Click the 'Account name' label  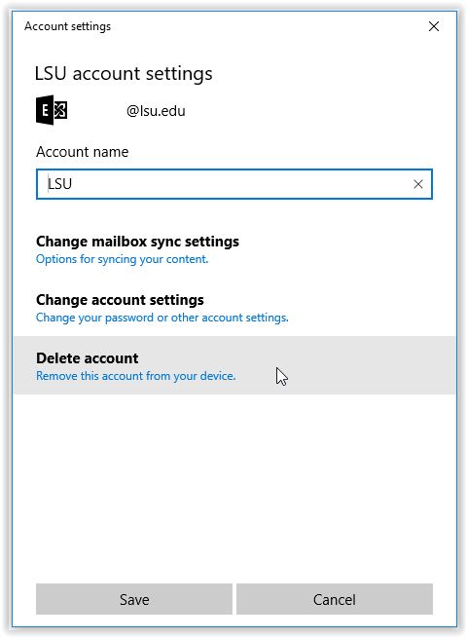83,152
